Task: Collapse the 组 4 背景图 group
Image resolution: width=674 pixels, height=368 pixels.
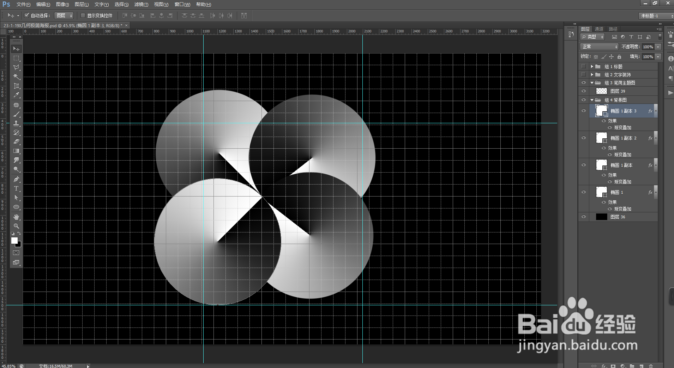Action: click(592, 100)
